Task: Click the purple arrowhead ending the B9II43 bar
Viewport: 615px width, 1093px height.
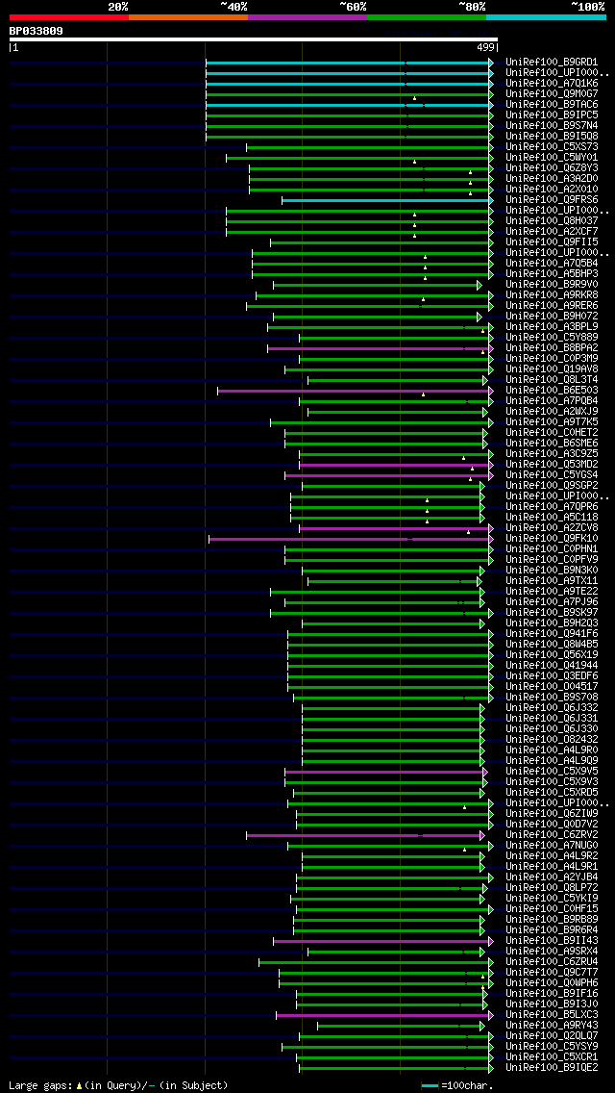Action: (490, 941)
